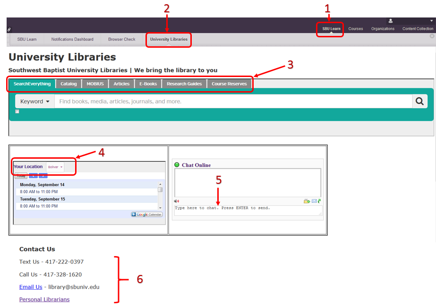Go to previous calendar period arrow
This screenshot has height=308, width=436.
point(33,176)
